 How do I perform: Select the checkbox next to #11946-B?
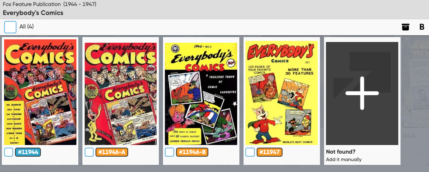[169, 152]
